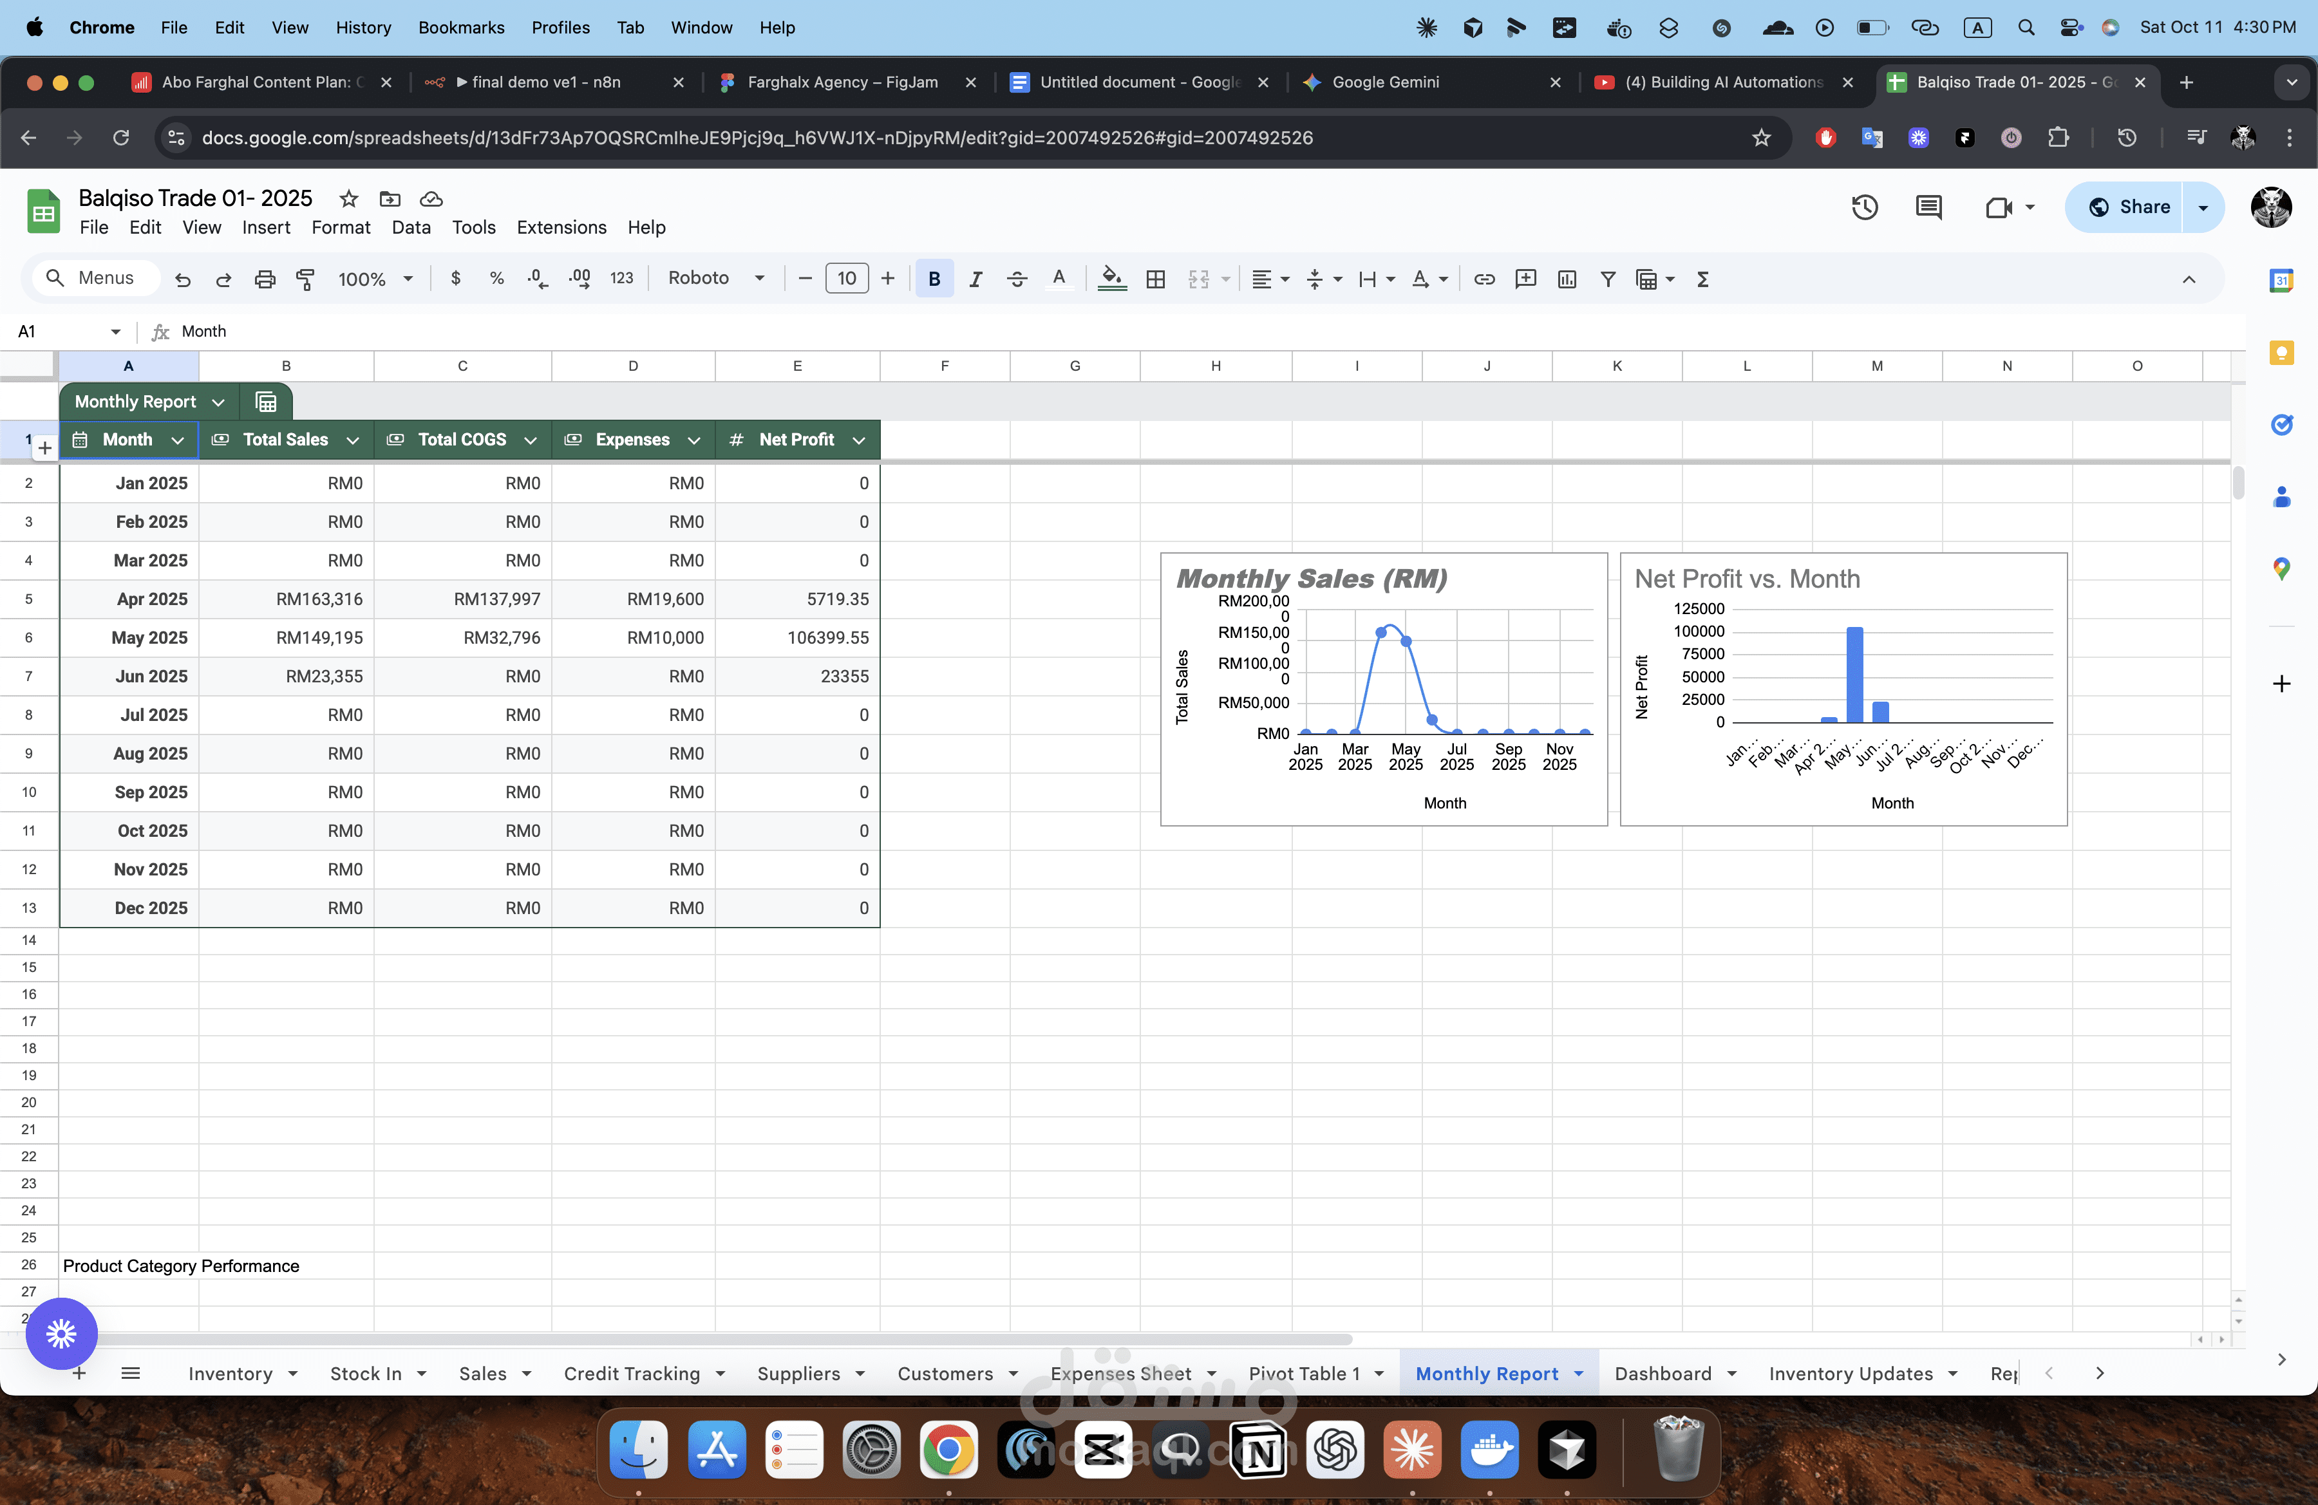Open the text color selector
The height and width of the screenshot is (1505, 2318).
click(1060, 279)
